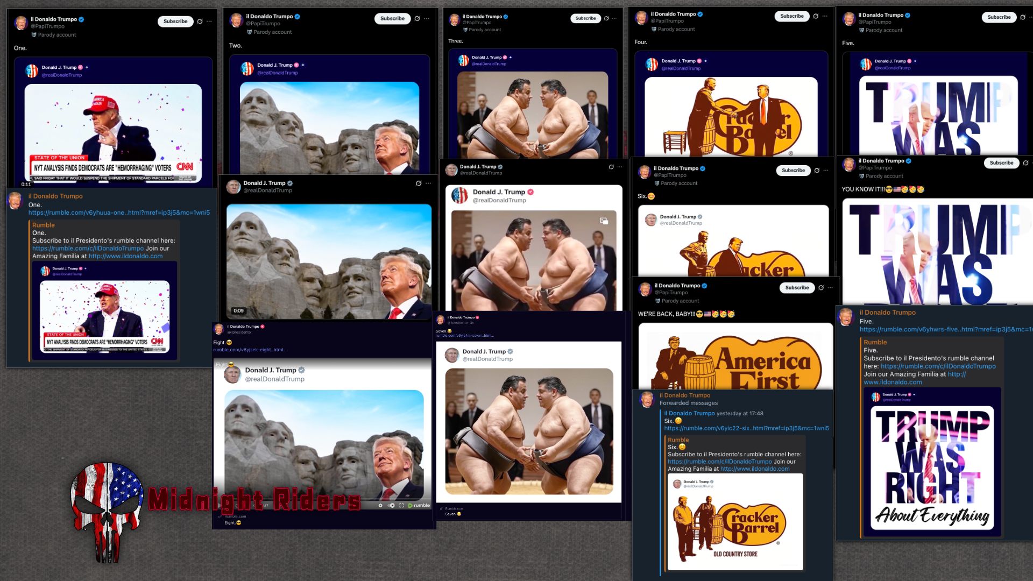
Task: Click Subscribe on the "Four." post
Action: tap(792, 16)
